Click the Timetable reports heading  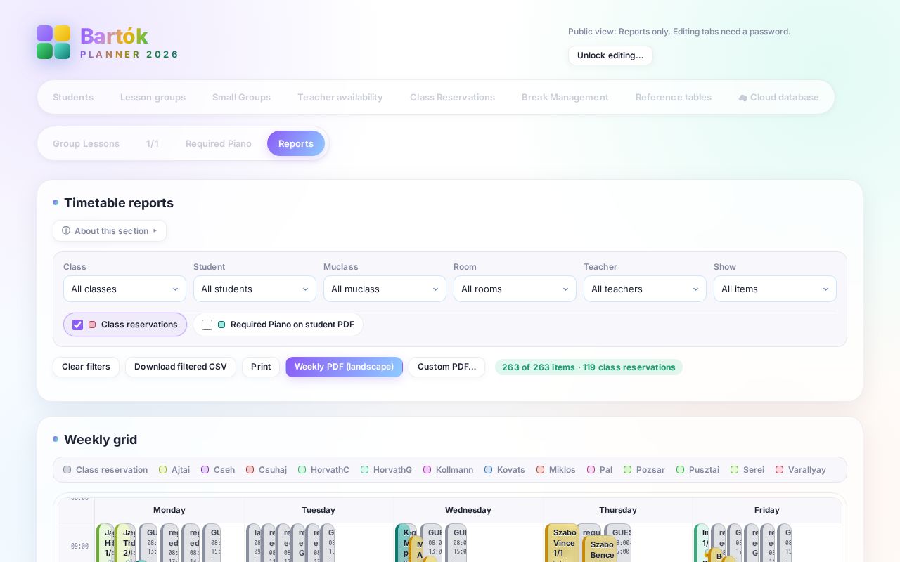coord(119,203)
